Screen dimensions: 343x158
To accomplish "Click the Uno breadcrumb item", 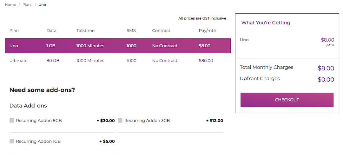I will (x=42, y=5).
